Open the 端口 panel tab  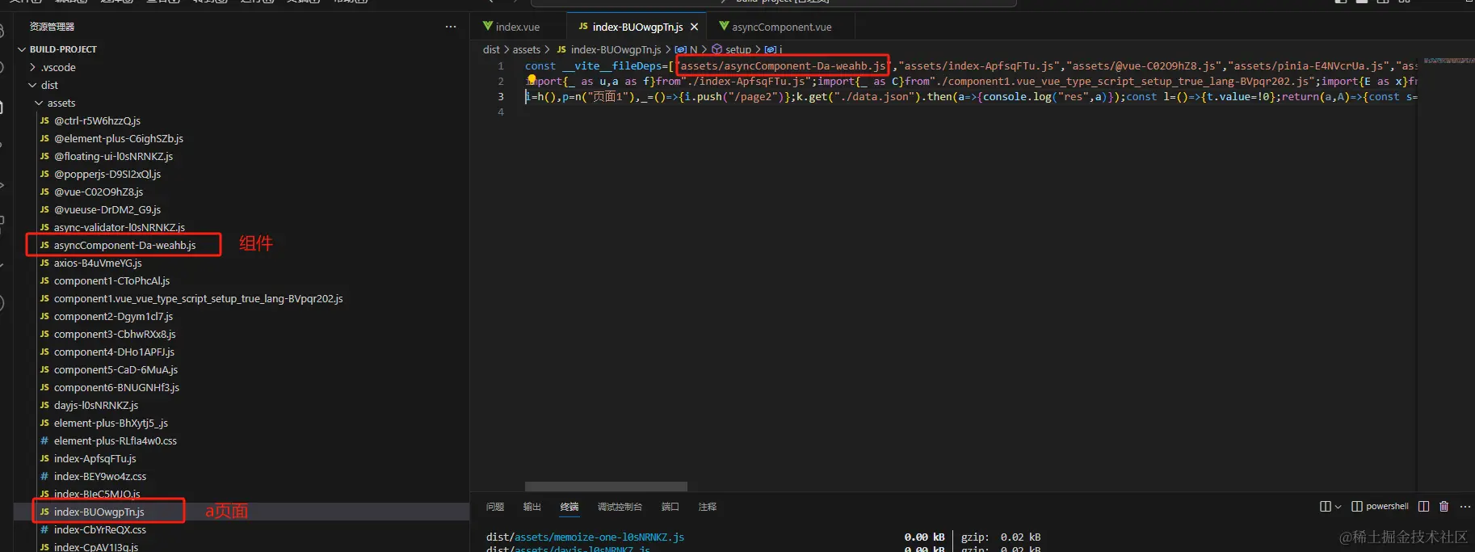tap(670, 507)
